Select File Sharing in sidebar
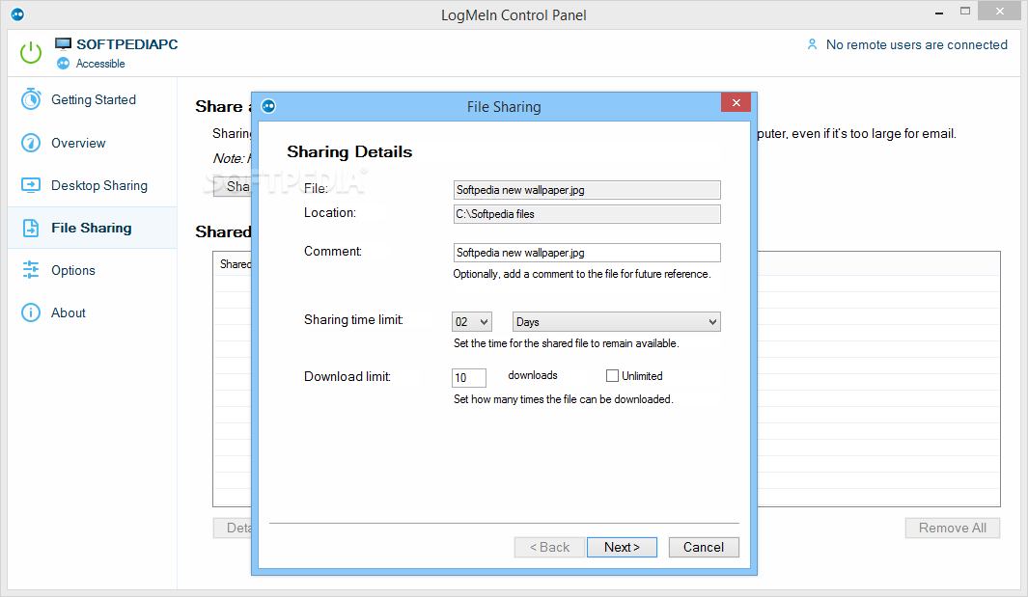Image resolution: width=1028 pixels, height=597 pixels. (93, 228)
